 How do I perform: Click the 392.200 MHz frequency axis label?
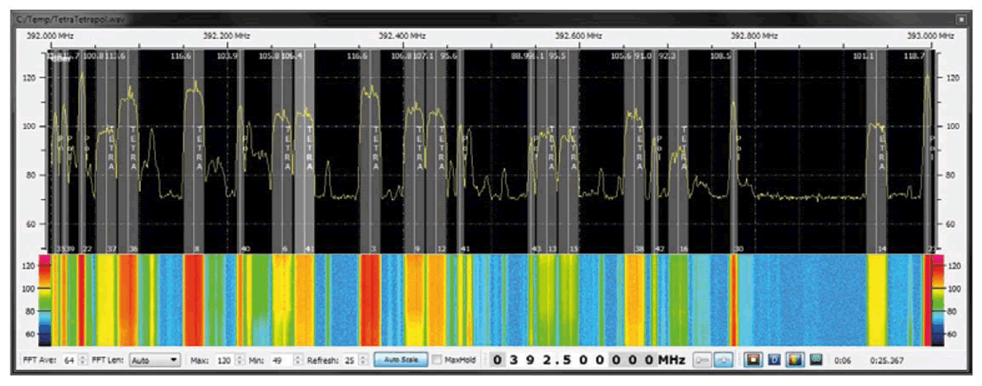point(227,36)
